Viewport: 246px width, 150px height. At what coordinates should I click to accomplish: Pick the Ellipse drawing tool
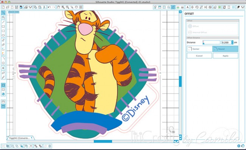pyautogui.click(x=3, y=36)
